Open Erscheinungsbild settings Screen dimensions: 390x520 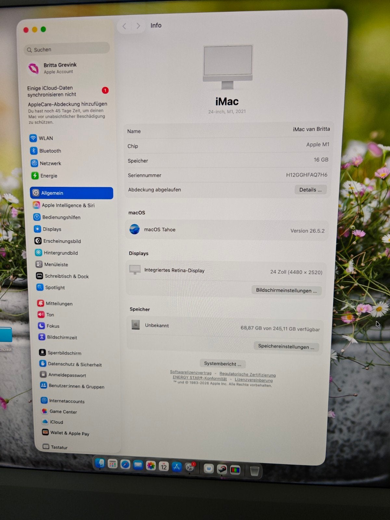click(x=58, y=241)
